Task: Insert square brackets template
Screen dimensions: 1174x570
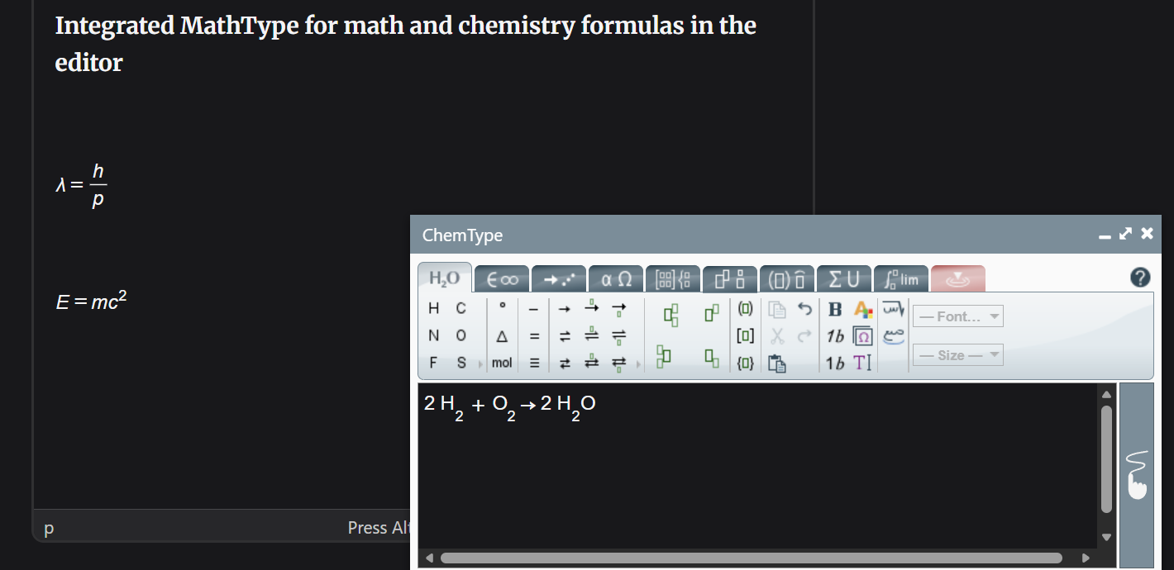Action: point(746,336)
